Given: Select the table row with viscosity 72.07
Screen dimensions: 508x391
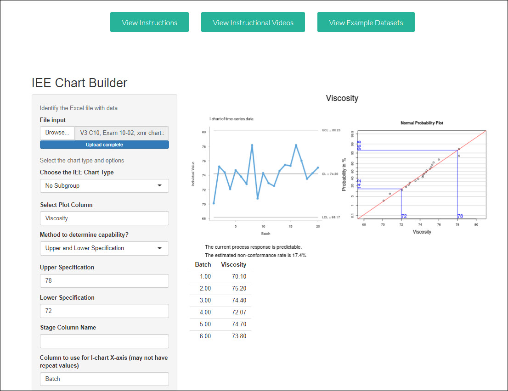Looking at the screenshot, I should [x=220, y=313].
